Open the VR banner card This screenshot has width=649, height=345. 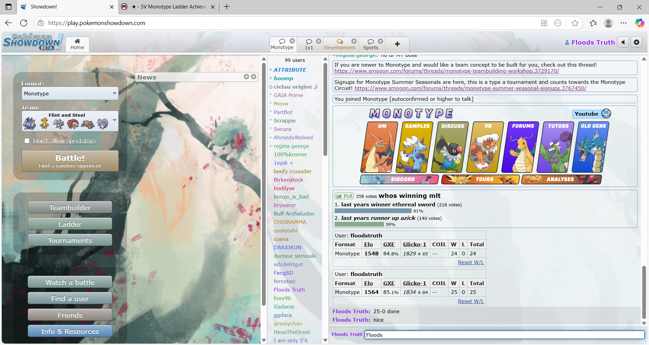(485, 147)
